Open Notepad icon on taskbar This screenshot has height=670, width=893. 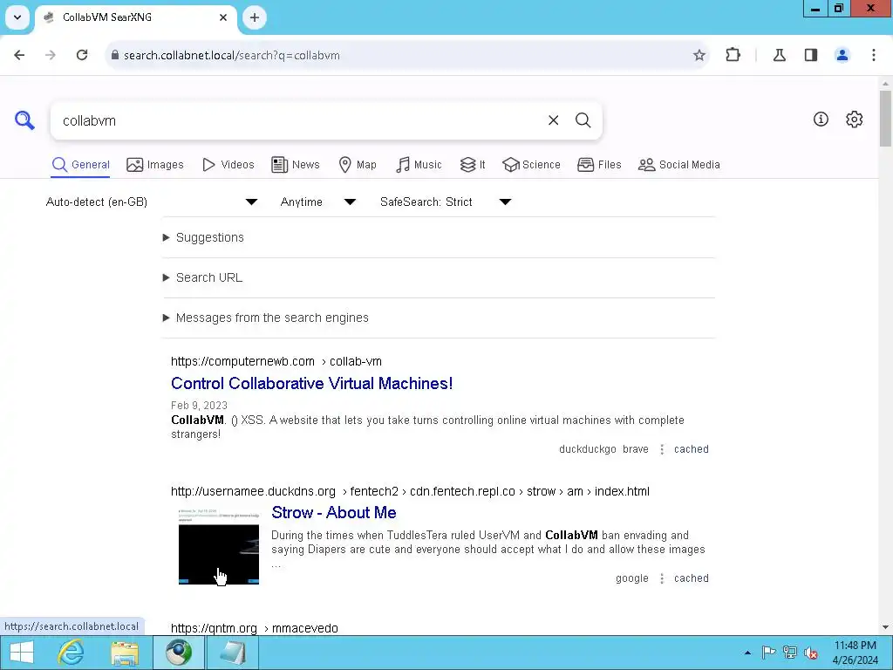[232, 653]
